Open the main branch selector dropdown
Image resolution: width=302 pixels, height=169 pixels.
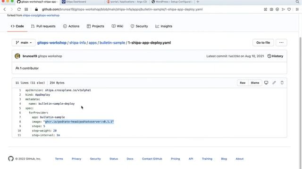pyautogui.click(x=24, y=43)
